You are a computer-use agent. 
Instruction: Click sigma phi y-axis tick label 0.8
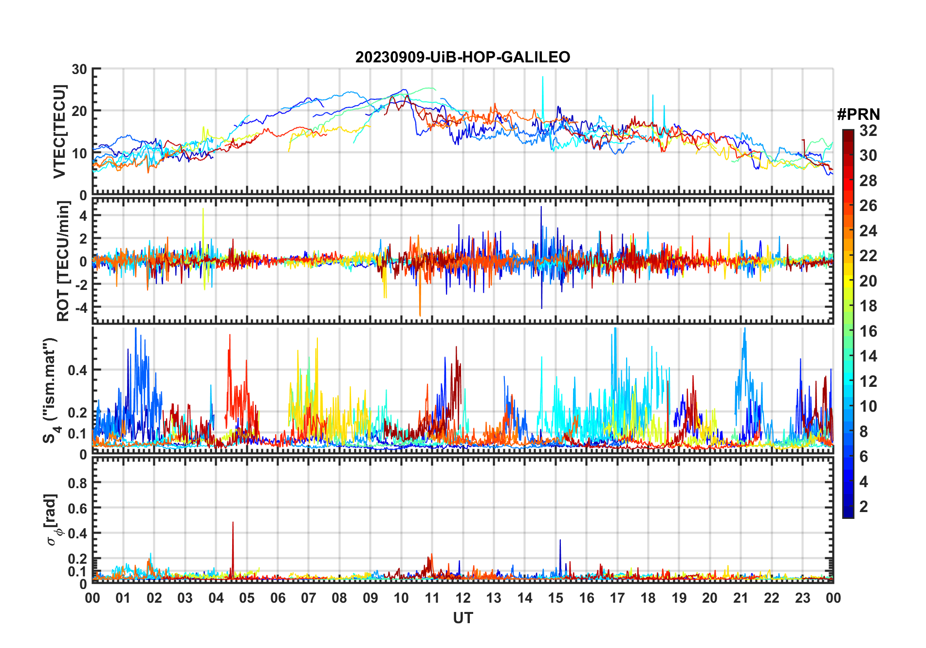[77, 483]
